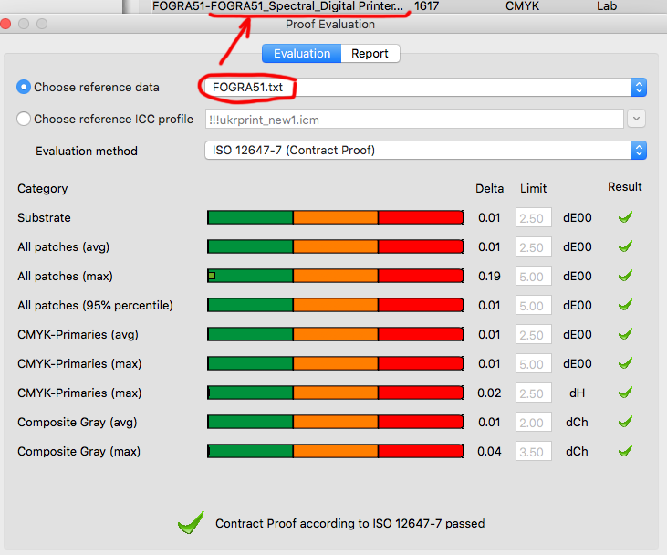
Task: Click the red close window button
Action: pos(5,24)
